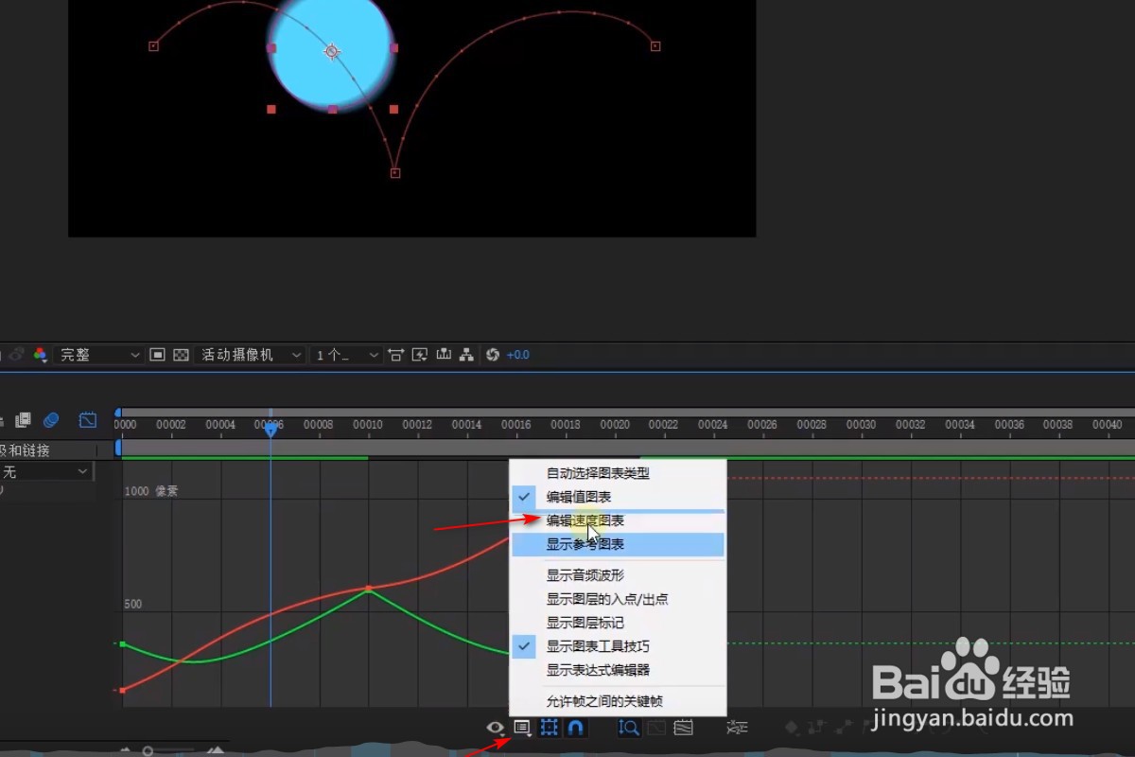Viewport: 1135px width, 757px height.
Task: Click fit selection to view icon
Action: (x=656, y=728)
